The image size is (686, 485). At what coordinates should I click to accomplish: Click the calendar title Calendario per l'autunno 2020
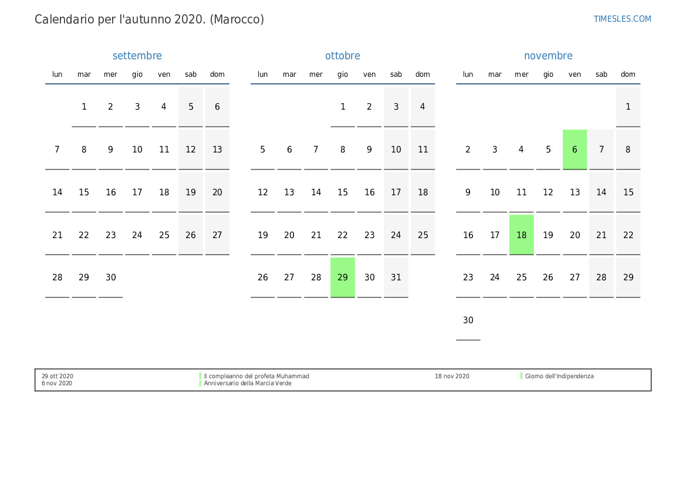coord(149,19)
